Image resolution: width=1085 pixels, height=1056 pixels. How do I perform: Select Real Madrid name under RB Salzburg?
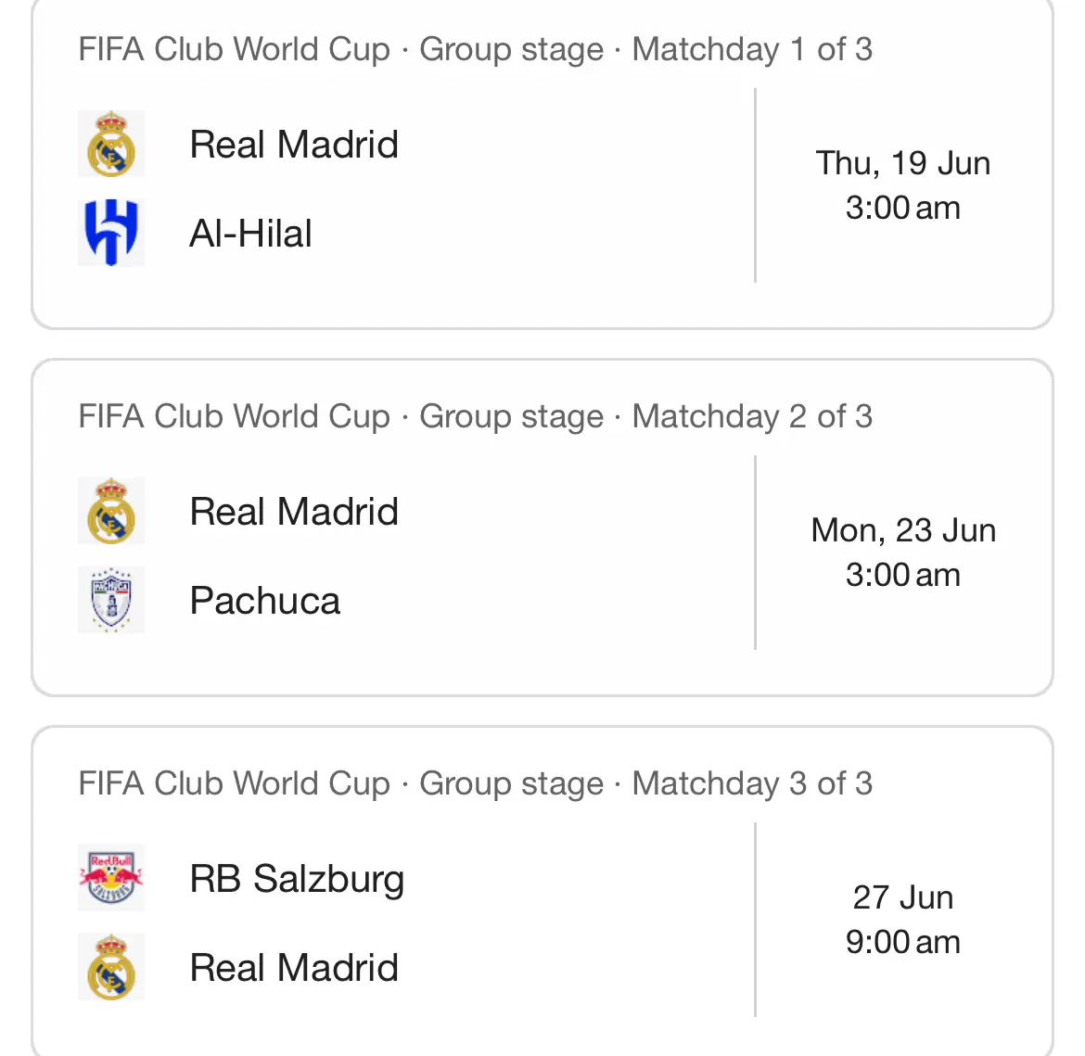tap(294, 967)
